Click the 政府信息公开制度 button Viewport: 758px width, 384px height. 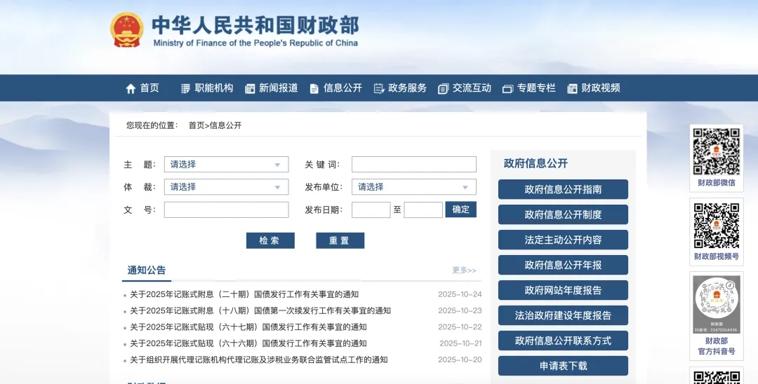coord(563,214)
